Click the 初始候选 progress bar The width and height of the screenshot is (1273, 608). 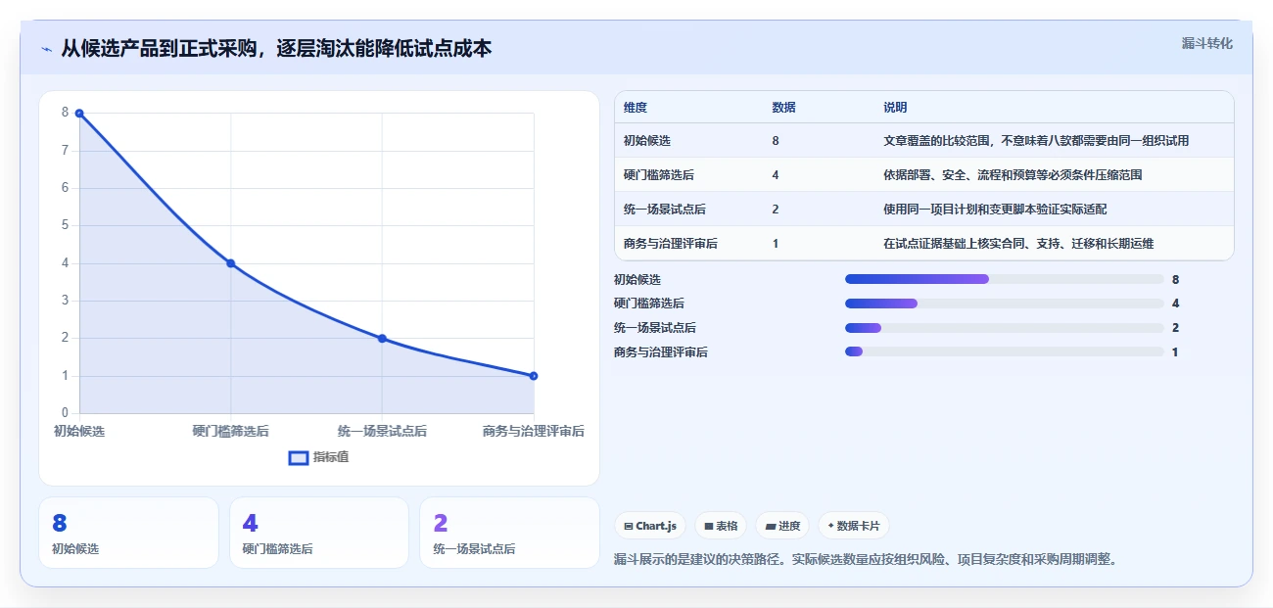(1004, 279)
